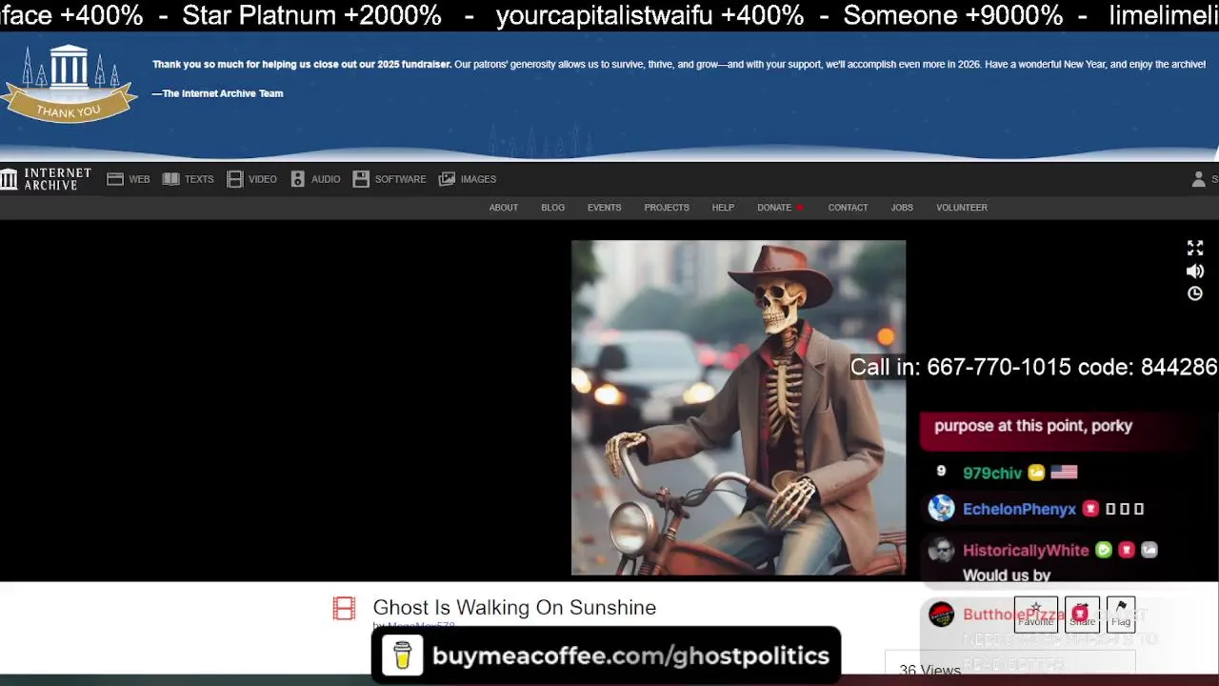The width and height of the screenshot is (1219, 686).
Task: Open the Contact link
Action: 848,208
